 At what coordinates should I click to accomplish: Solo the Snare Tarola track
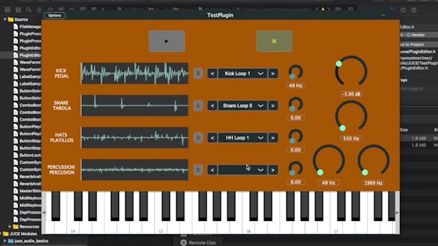198,105
